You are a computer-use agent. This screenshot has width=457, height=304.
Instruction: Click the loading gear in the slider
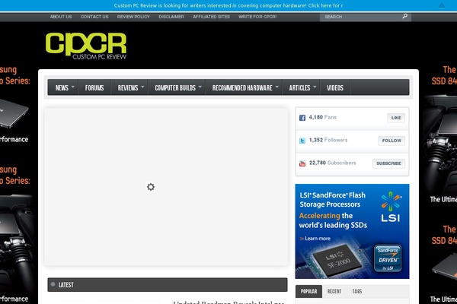click(151, 187)
